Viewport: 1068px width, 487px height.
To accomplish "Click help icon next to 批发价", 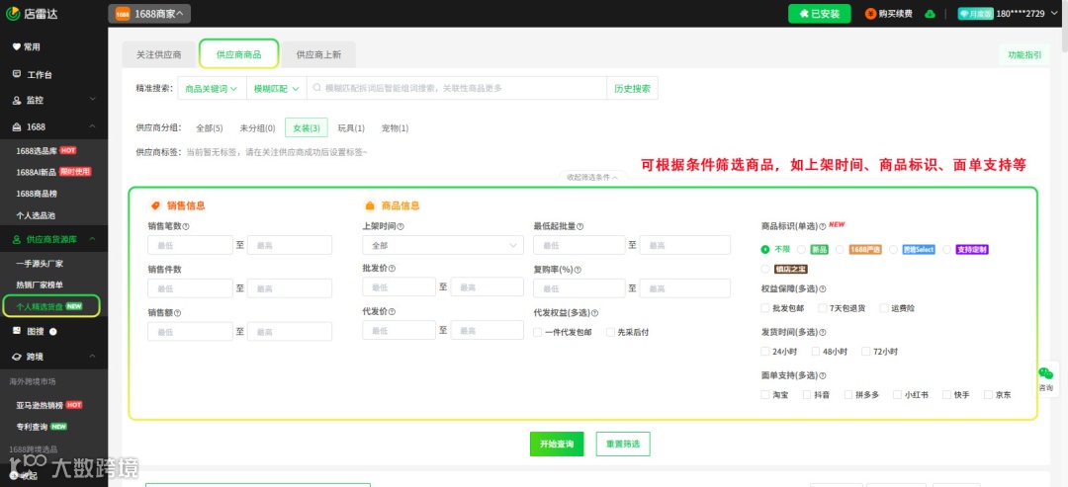I will coord(392,269).
